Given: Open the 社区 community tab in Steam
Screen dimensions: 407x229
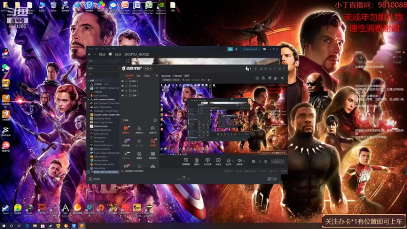Looking at the screenshot, I should 118,54.
